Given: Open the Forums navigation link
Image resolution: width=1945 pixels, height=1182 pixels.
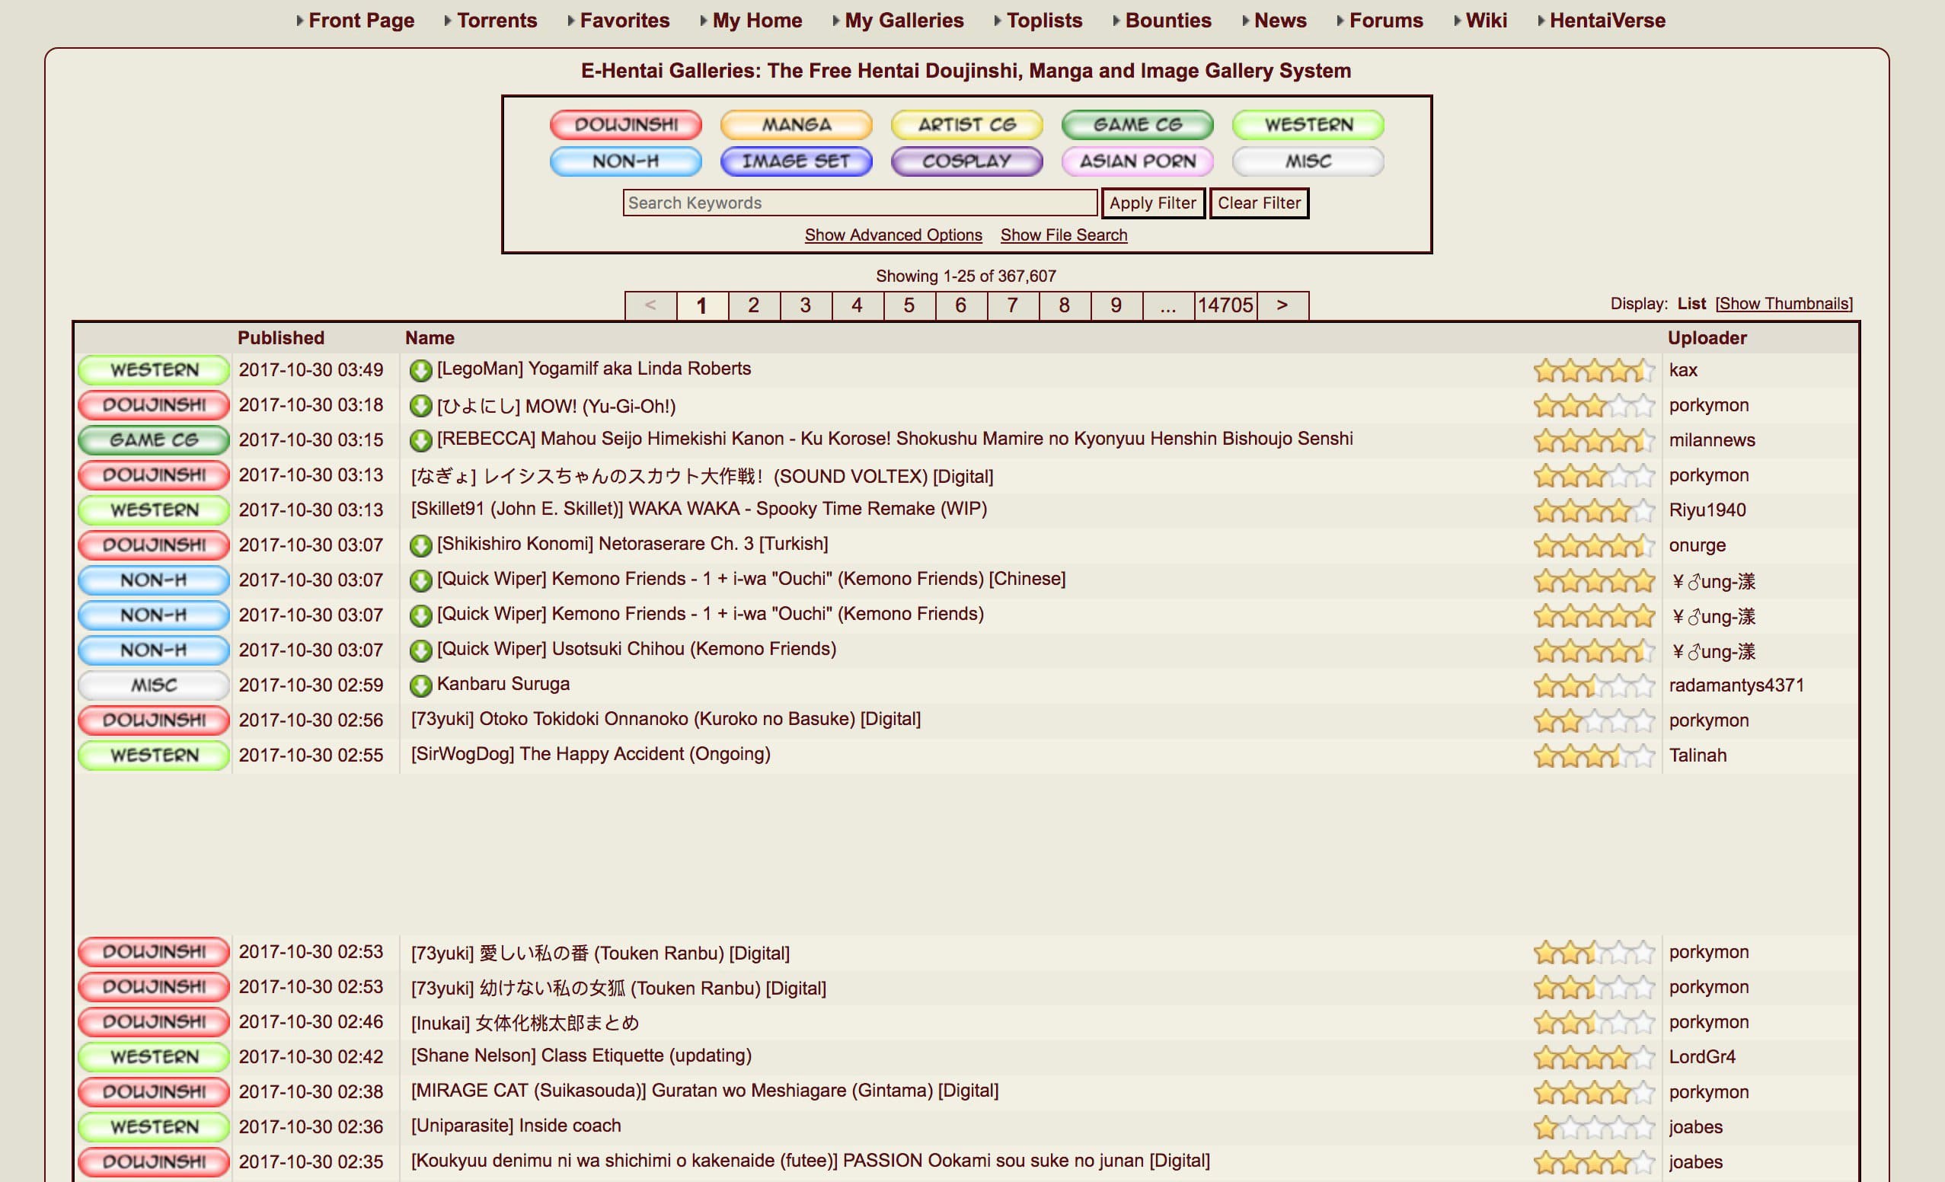Looking at the screenshot, I should (x=1386, y=21).
